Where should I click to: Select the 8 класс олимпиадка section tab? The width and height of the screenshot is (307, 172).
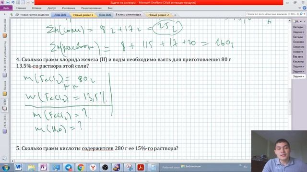(x=128, y=15)
